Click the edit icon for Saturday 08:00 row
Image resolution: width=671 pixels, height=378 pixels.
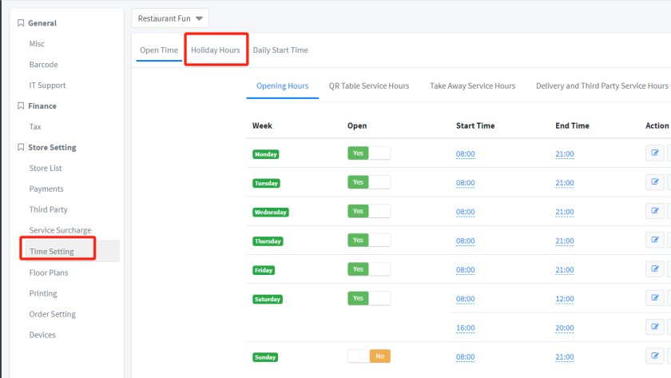coord(655,298)
